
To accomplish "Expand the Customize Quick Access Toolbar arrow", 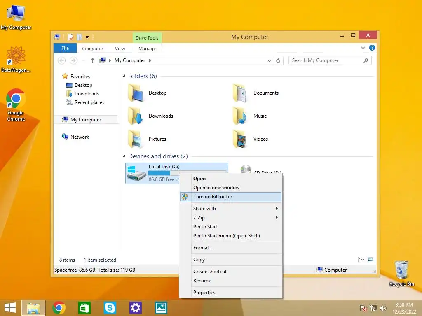I will 87,37.
